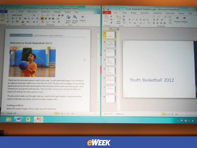The image size is (197, 148).
Task: Center text in Word Paragraph group
Action: (46, 18)
